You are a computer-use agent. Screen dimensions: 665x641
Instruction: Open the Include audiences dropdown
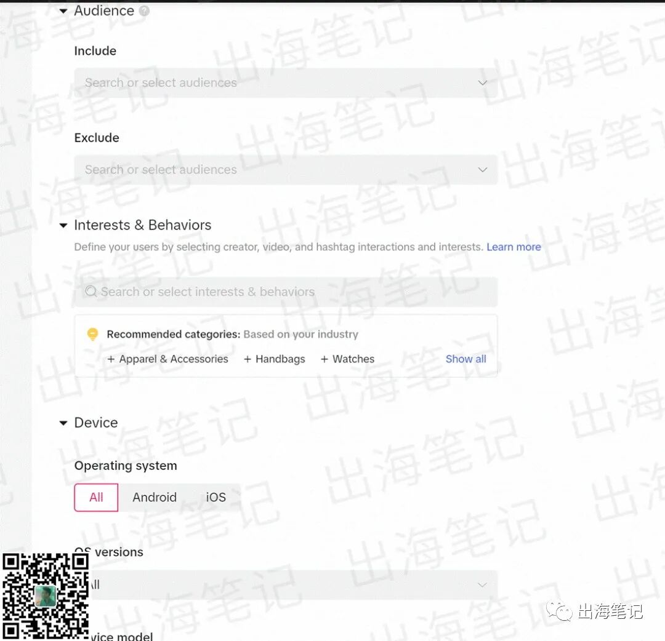click(482, 82)
